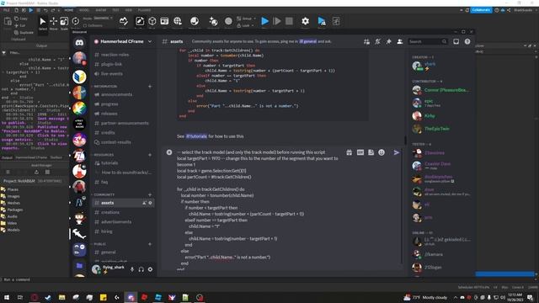The height and width of the screenshot is (303, 539).
Task: Click the blue Play button in Roblox Studio
Action: pos(264,21)
